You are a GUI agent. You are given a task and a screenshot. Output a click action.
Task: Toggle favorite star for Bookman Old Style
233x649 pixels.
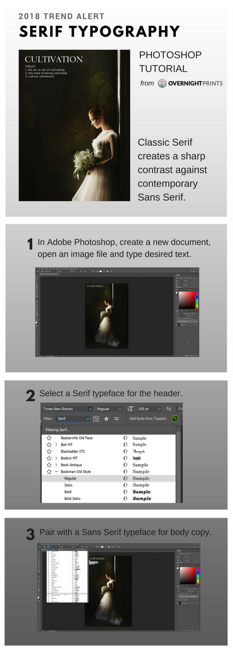49,471
